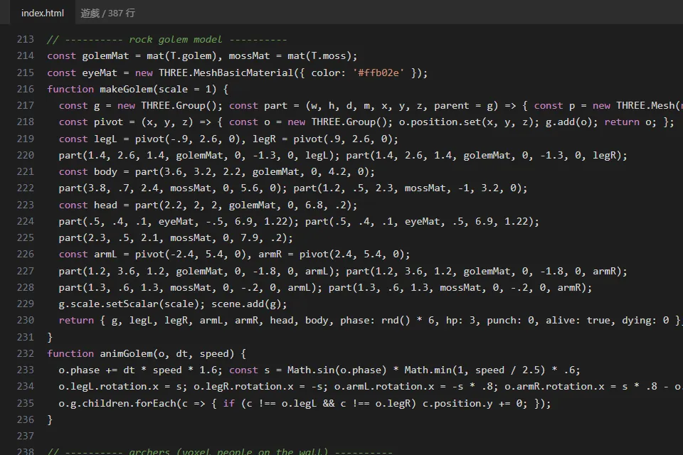Click the '#ffb02e' color string
The width and height of the screenshot is (683, 455).
[x=378, y=73]
